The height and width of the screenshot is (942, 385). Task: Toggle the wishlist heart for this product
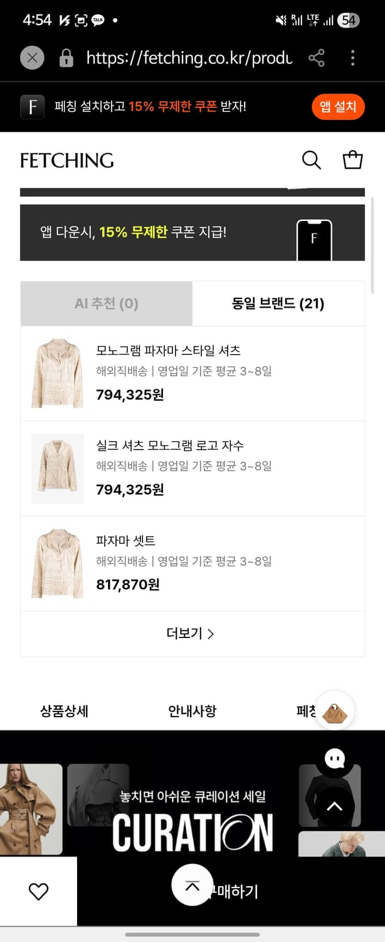39,891
